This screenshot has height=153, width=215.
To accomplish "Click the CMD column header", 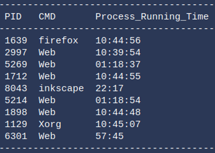I will click(x=47, y=17).
